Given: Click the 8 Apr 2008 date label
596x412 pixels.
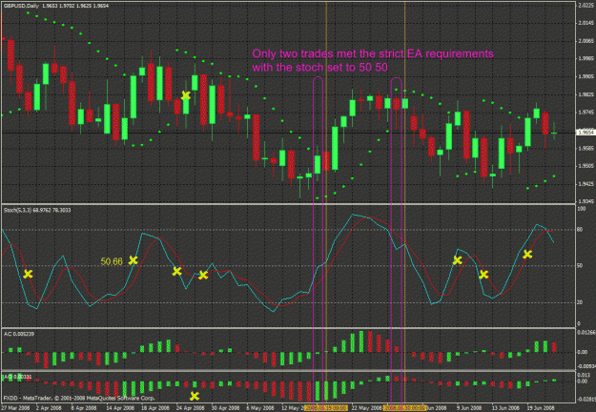Looking at the screenshot, I should [x=84, y=408].
